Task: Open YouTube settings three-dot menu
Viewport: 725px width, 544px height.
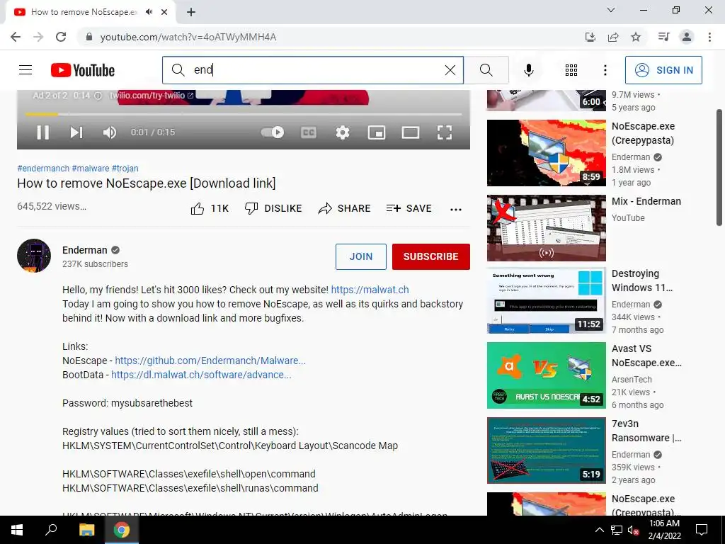Action: [x=605, y=70]
